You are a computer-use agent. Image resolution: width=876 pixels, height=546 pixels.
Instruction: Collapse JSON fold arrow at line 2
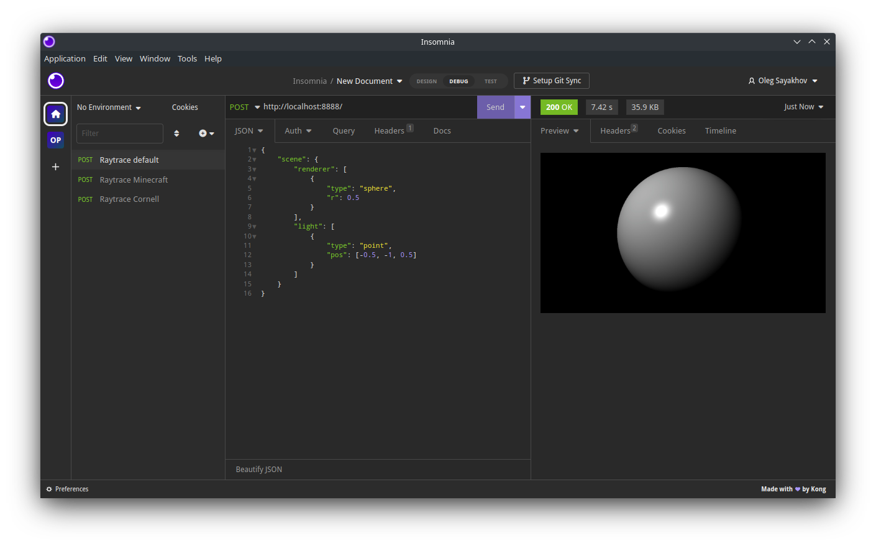254,160
